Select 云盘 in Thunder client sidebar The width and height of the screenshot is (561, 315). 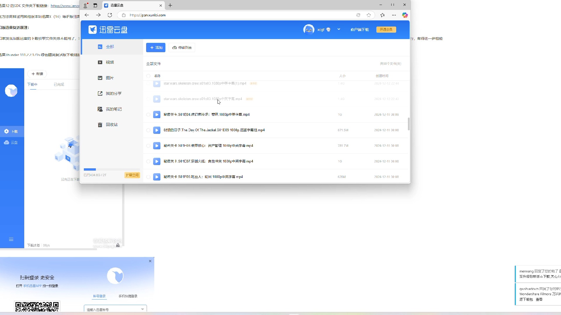(12, 143)
